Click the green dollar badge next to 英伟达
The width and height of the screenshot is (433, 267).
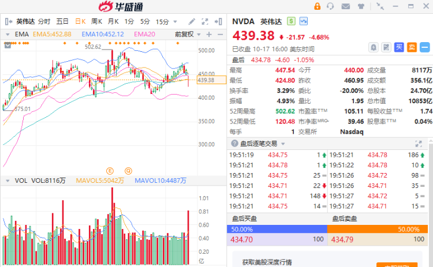pos(291,21)
